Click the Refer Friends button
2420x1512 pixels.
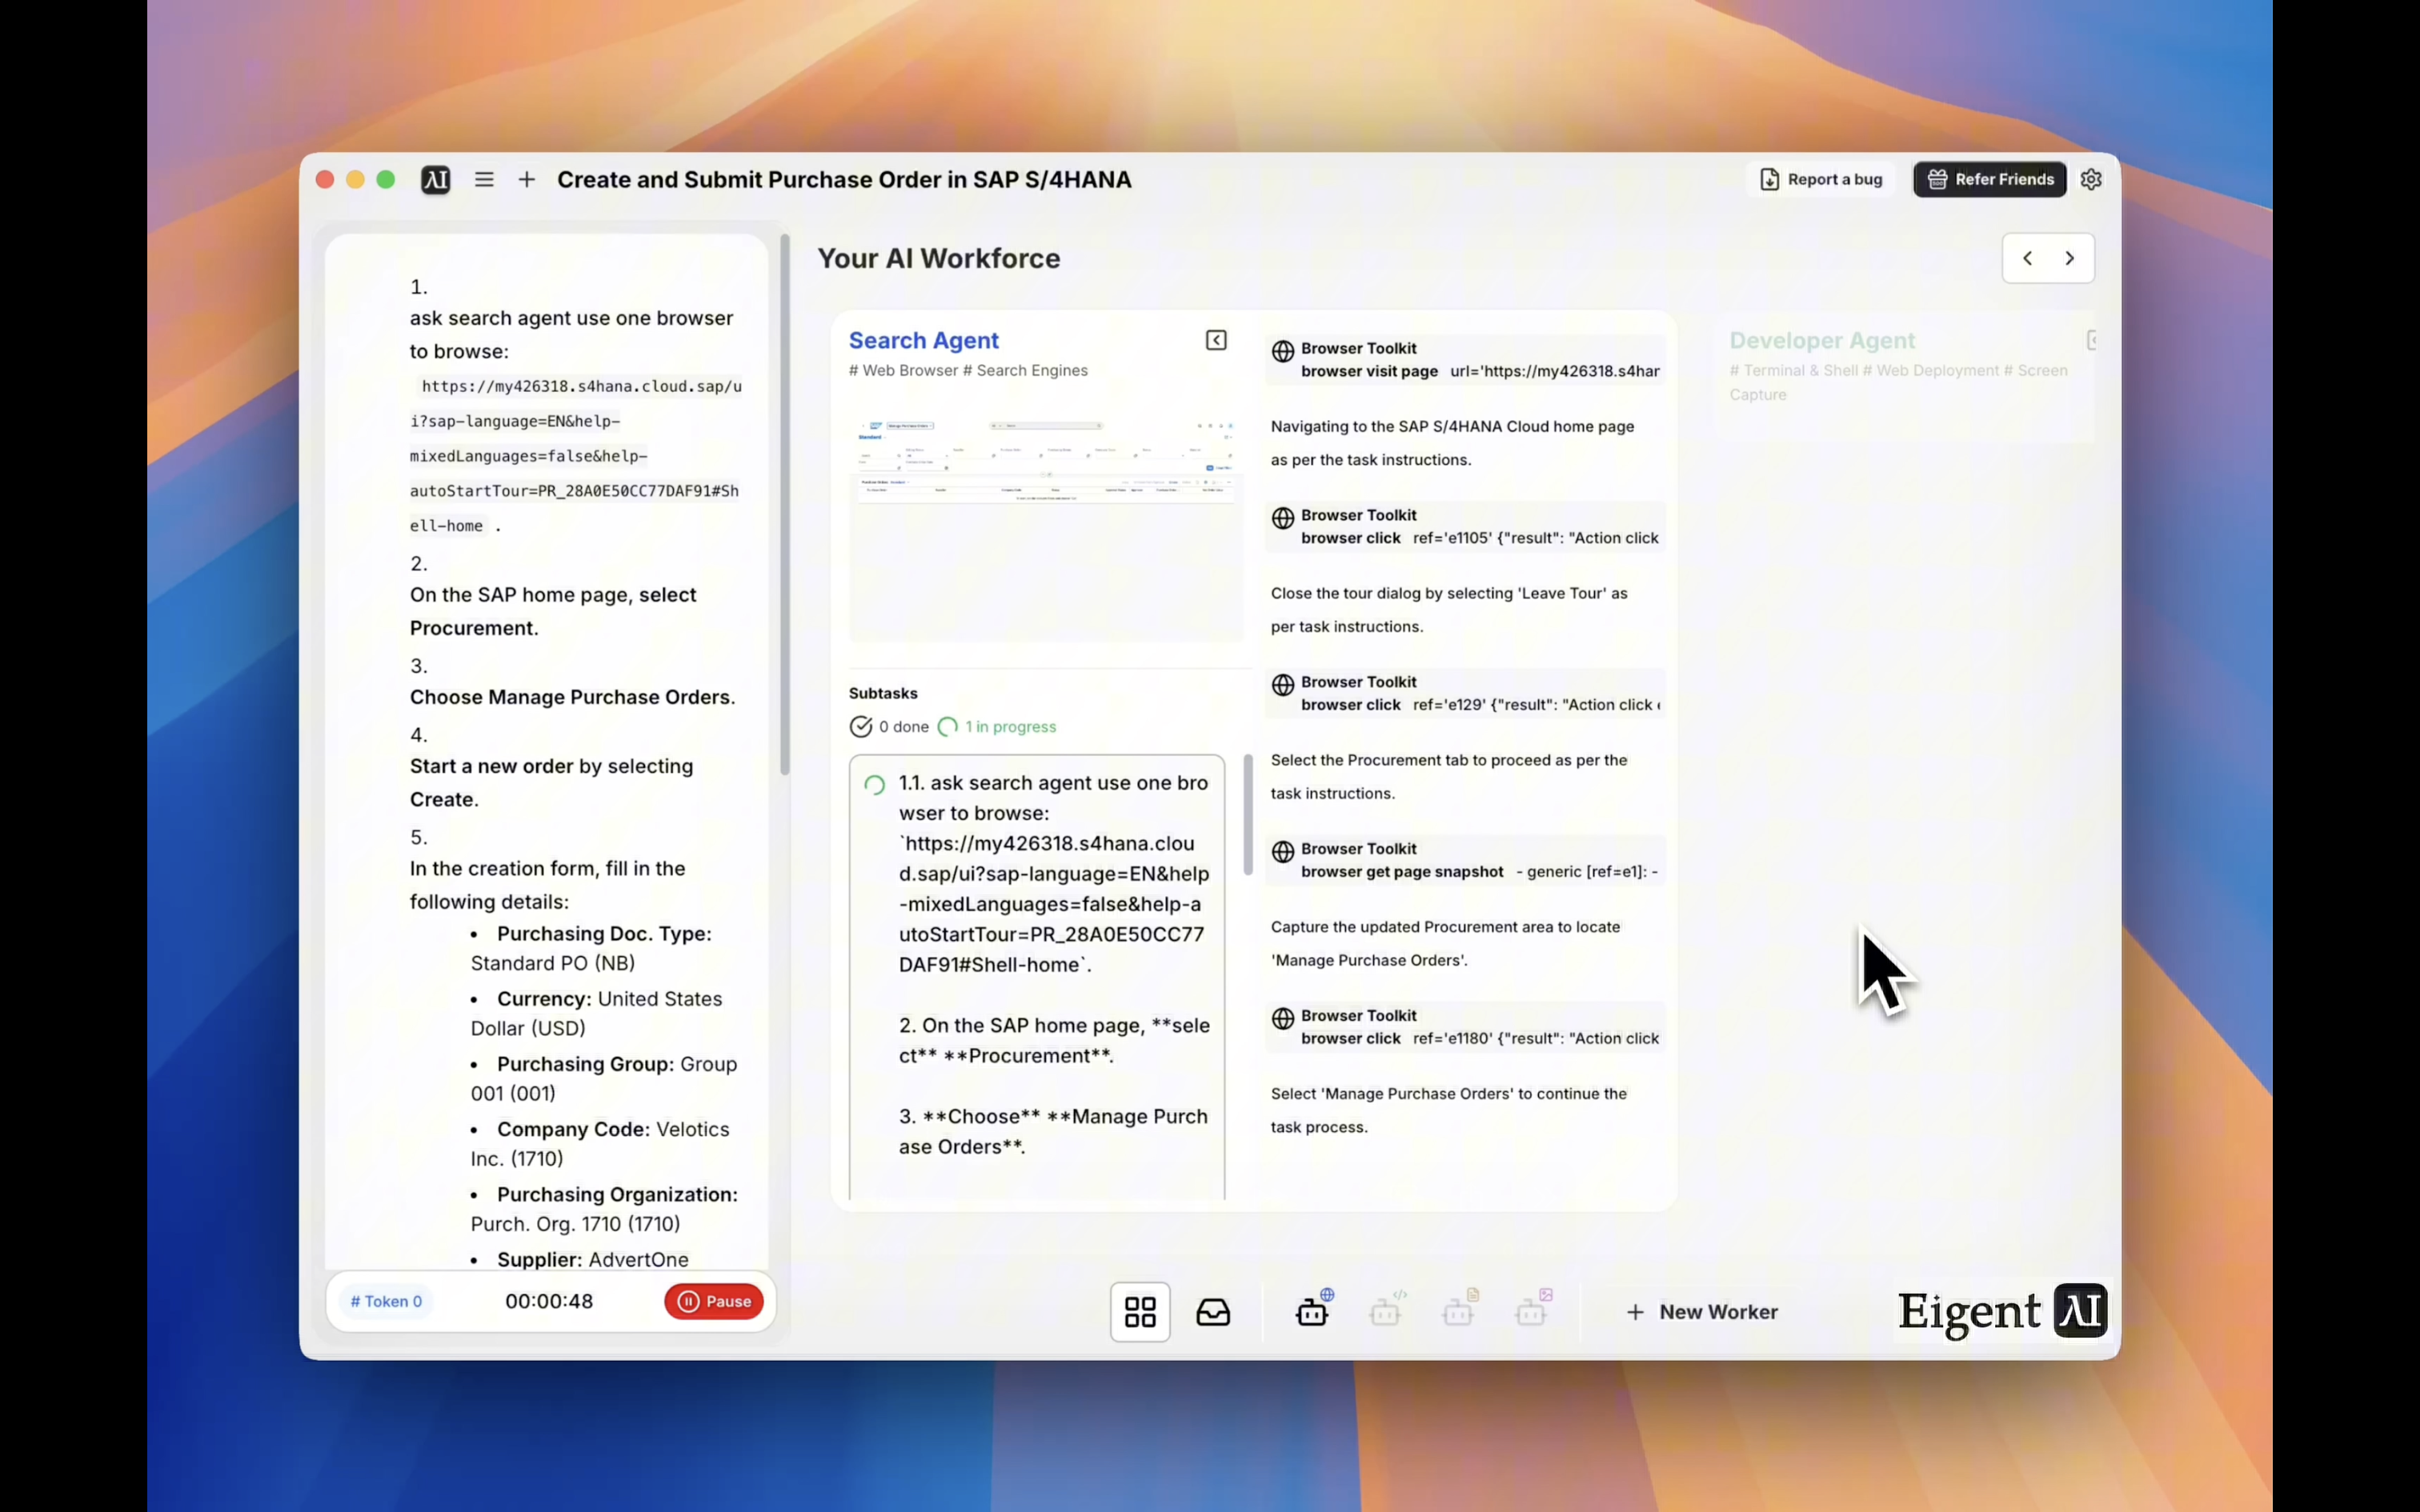(x=1990, y=179)
